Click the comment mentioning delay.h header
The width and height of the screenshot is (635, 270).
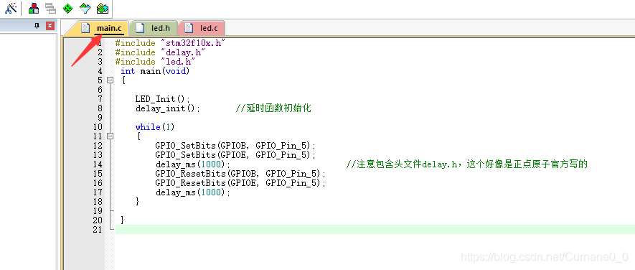pos(466,164)
